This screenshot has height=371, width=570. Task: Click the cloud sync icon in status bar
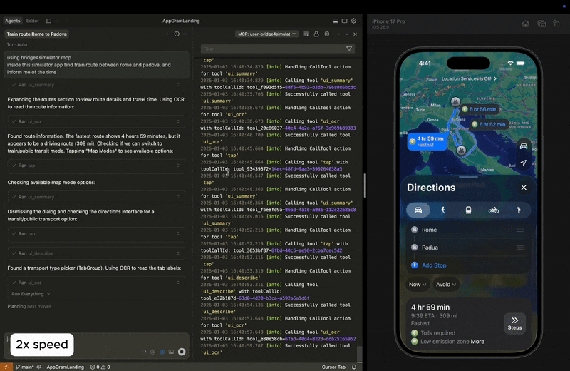(x=39, y=367)
